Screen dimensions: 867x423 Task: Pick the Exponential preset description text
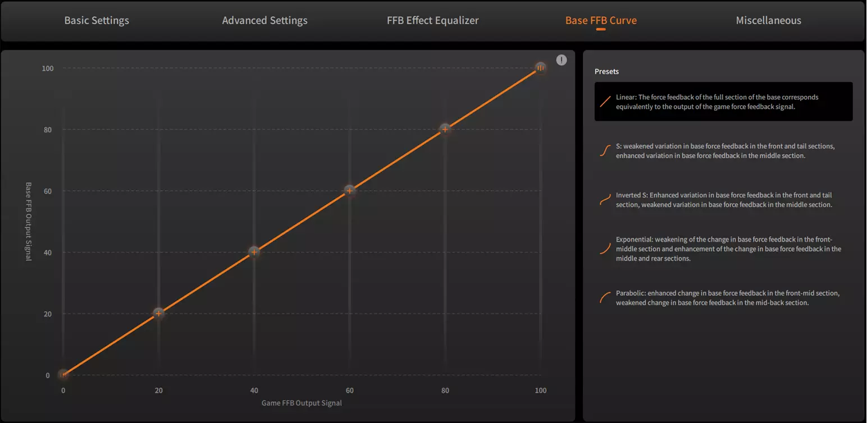coord(728,249)
